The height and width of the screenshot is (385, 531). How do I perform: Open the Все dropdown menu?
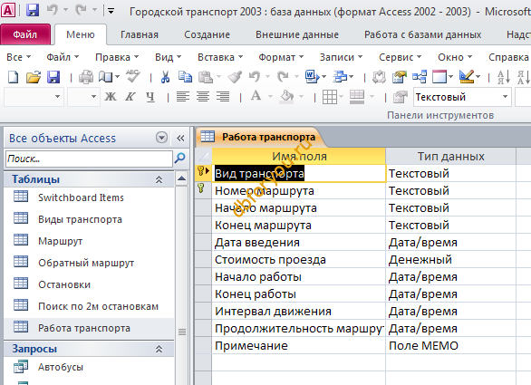(x=19, y=57)
